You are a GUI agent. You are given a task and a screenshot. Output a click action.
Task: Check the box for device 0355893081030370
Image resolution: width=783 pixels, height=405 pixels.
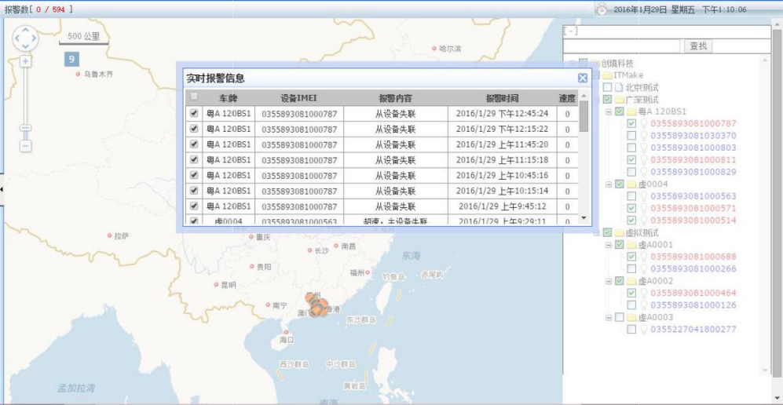pos(631,136)
